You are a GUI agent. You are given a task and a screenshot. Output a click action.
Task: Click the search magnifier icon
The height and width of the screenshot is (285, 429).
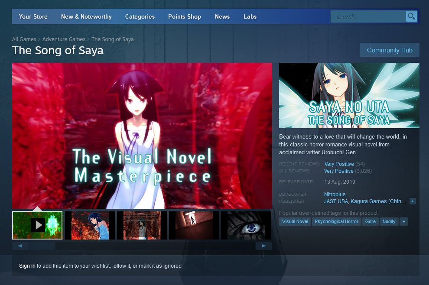[411, 16]
